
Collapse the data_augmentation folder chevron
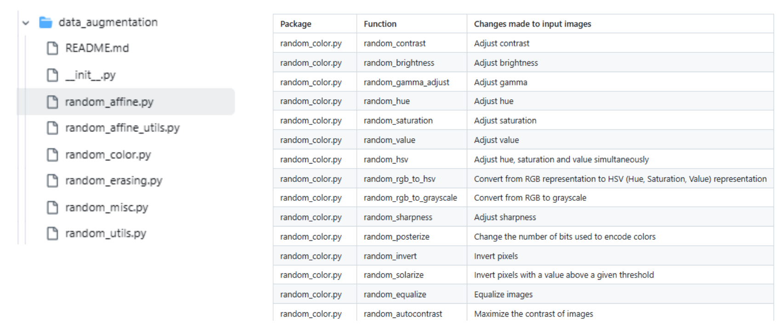[26, 23]
